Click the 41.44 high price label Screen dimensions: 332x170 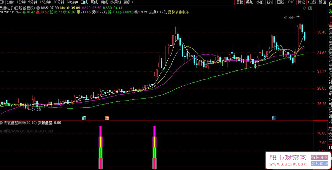[288, 18]
